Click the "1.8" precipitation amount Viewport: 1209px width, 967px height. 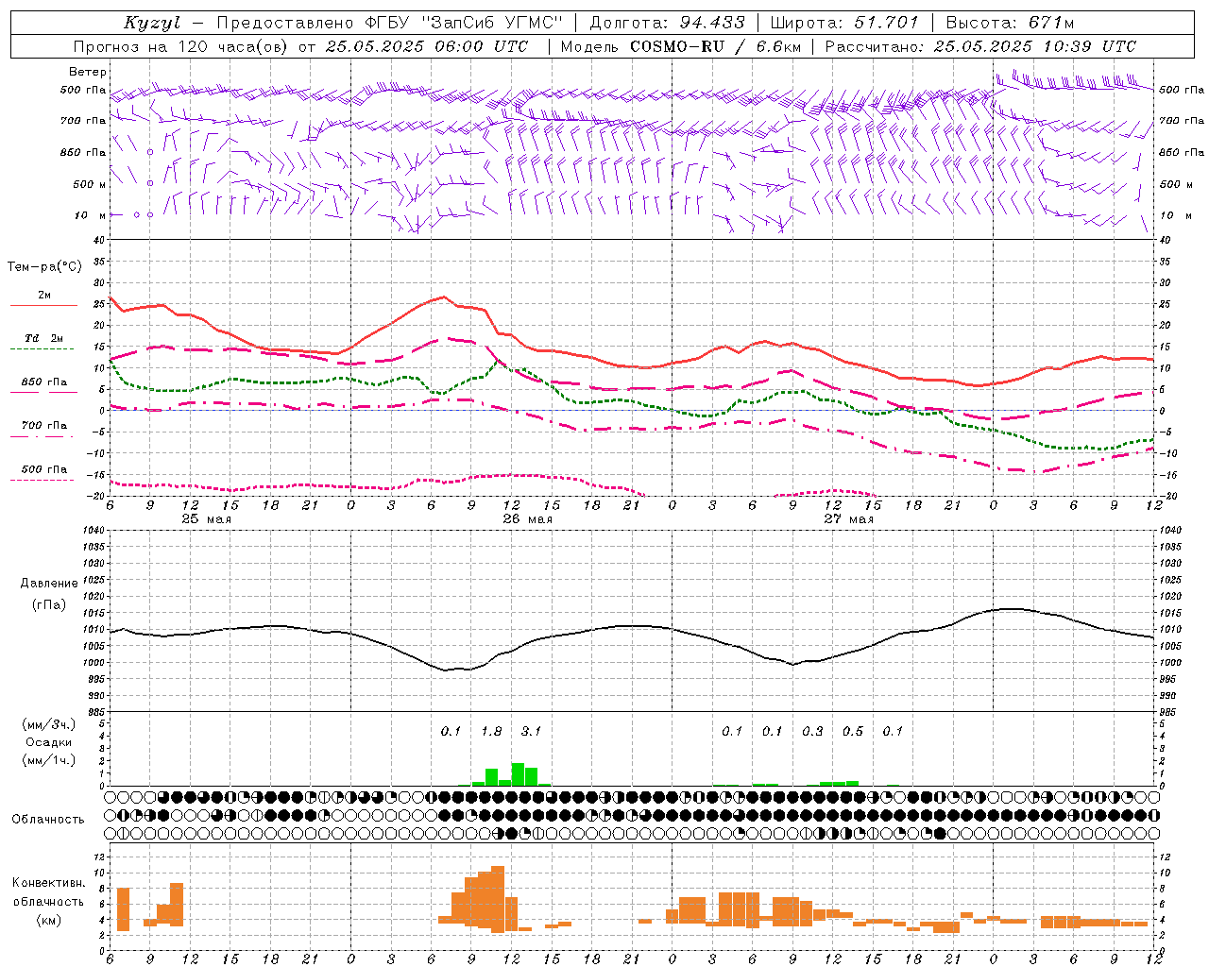point(491,731)
